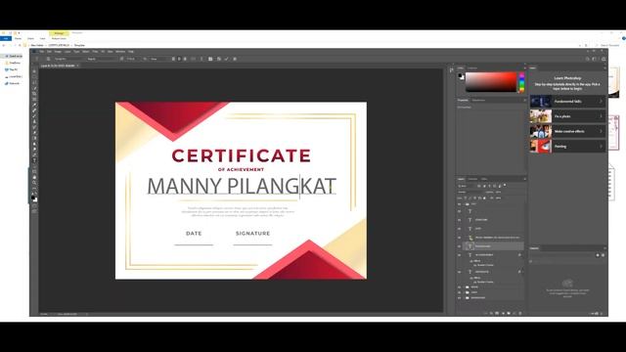Select the Clone Stamp tool
626x352 pixels.
tap(34, 121)
